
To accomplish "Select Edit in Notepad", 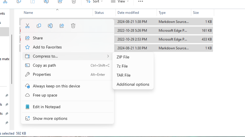I will [x=67, y=107].
